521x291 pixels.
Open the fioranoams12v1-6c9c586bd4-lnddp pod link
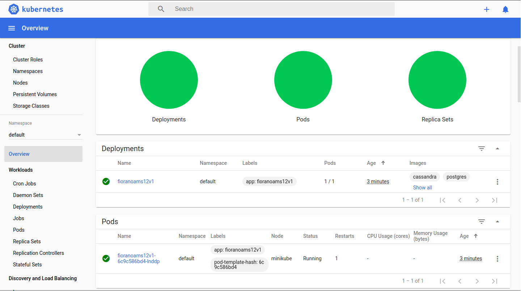[x=139, y=258]
